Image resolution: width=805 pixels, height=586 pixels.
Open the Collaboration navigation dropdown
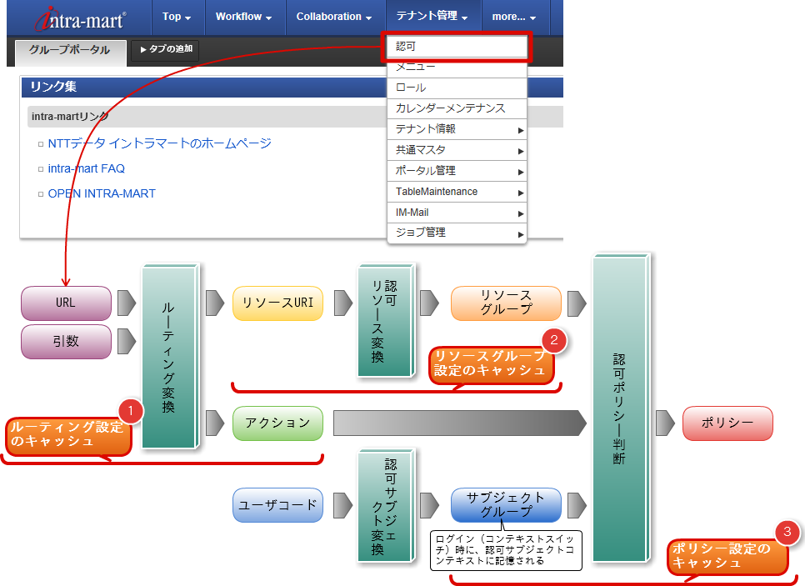pos(333,17)
